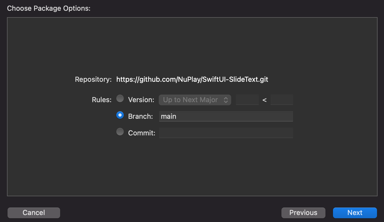Viewport: 384px width, 222px height.
Task: Click the Branch: label text
Action: point(140,117)
